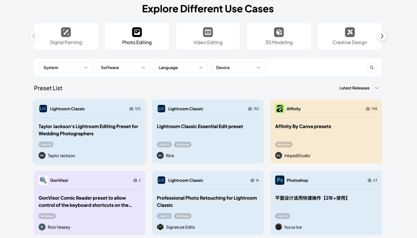
Task: Open the Language filter dropdown
Action: click(x=181, y=68)
